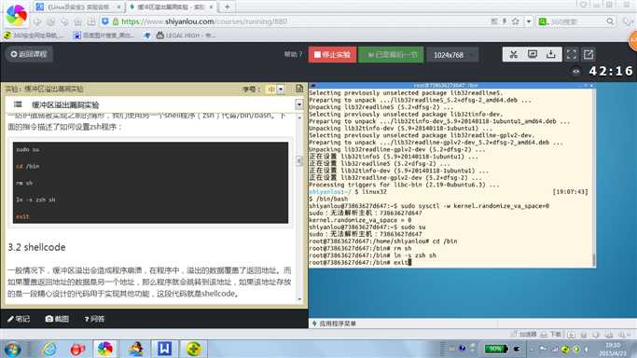Bookmark page with the star icon
The image size is (637, 358).
pyautogui.click(x=515, y=21)
